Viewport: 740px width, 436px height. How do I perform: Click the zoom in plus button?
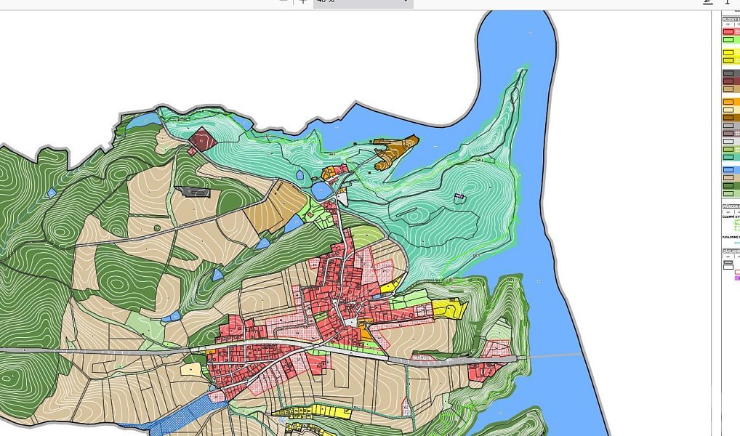click(x=303, y=2)
